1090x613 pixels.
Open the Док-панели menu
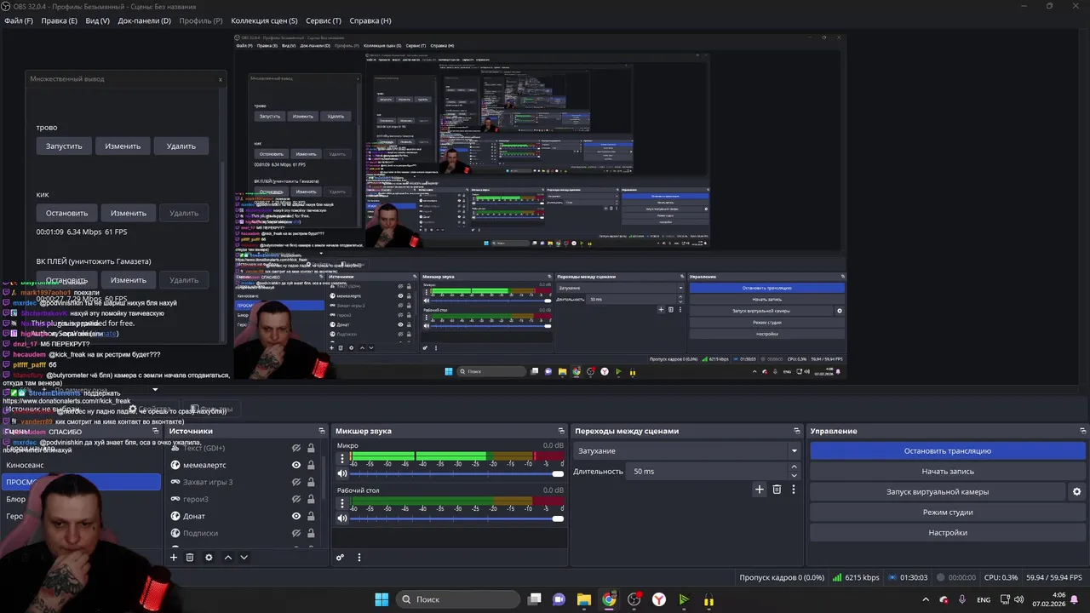tap(144, 20)
